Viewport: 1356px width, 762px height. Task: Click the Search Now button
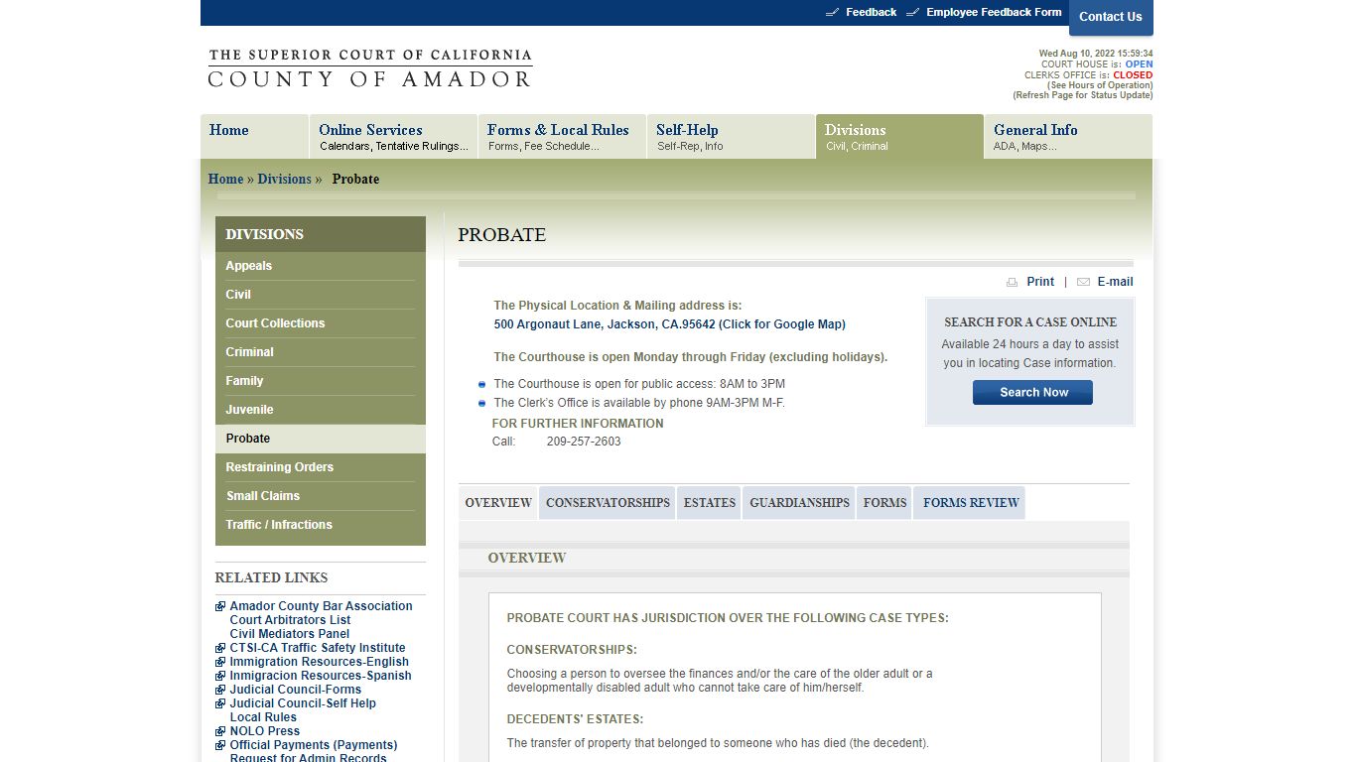[x=1032, y=393]
